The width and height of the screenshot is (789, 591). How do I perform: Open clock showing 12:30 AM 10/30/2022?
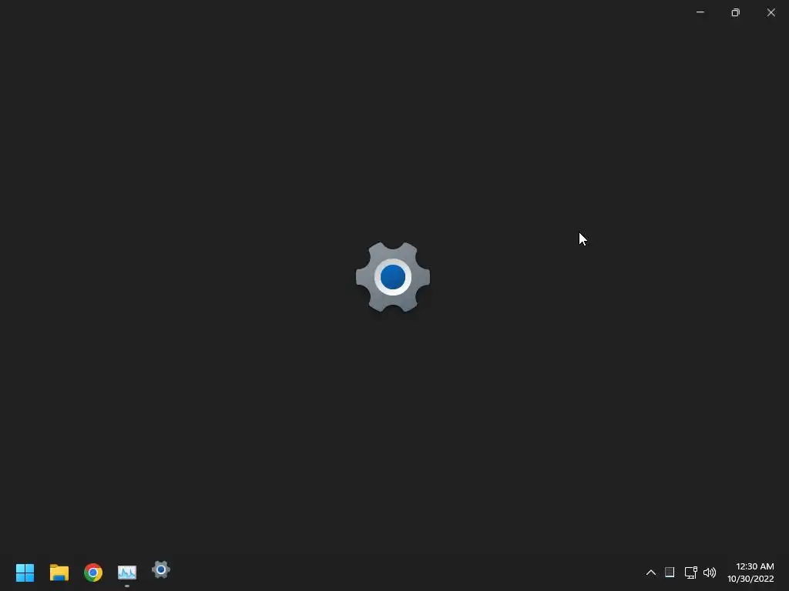pyautogui.click(x=750, y=573)
